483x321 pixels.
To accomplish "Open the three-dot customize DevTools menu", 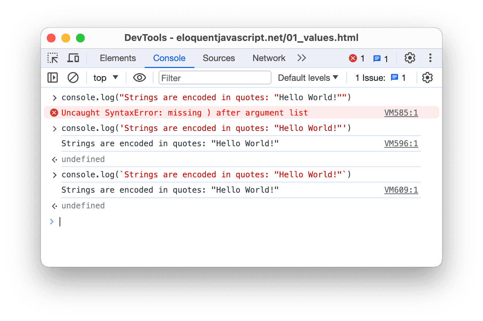I will point(430,58).
